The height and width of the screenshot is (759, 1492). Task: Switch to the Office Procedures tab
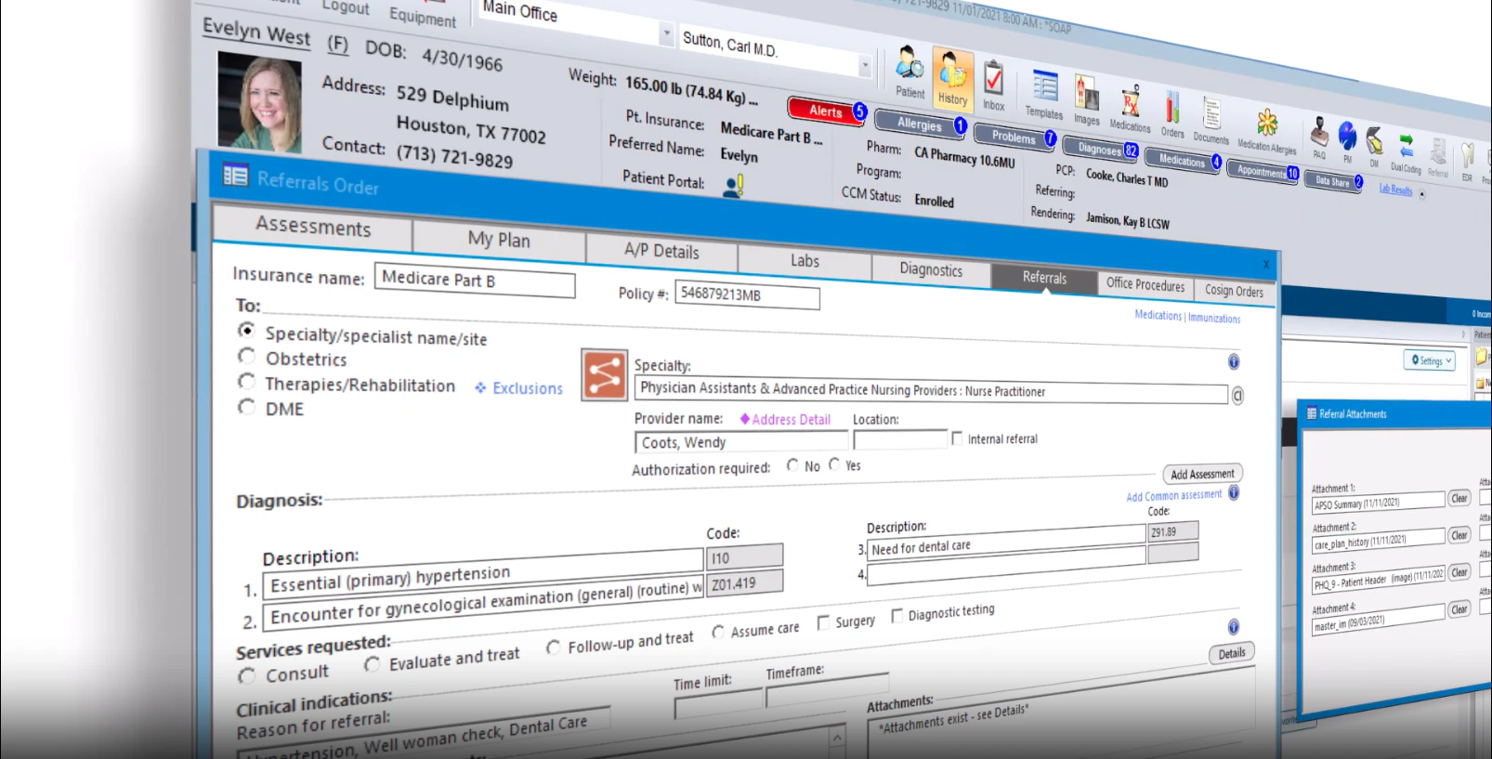(x=1145, y=284)
